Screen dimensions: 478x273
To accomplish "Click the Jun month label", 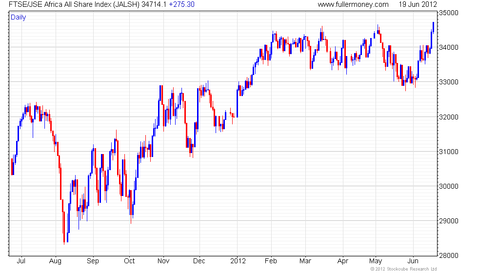I will tap(413, 261).
